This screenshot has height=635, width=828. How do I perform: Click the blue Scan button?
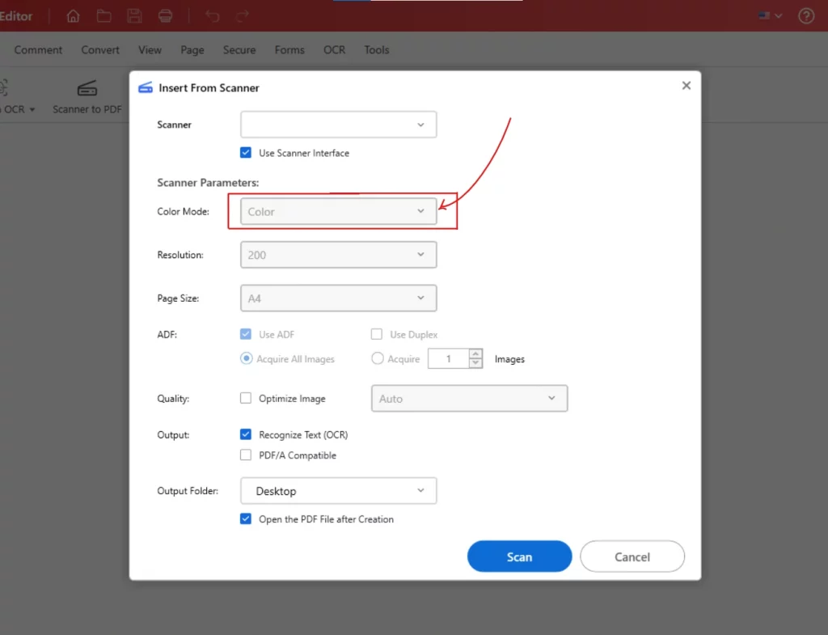coord(520,557)
